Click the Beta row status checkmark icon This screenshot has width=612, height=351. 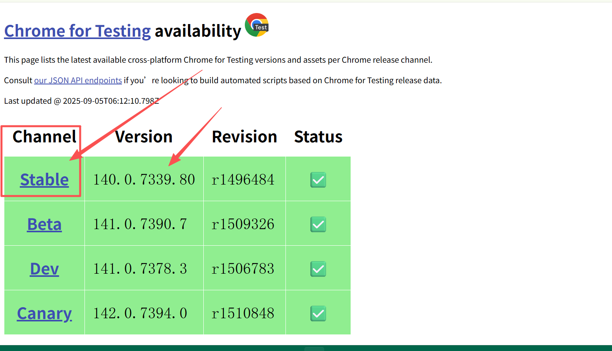pyautogui.click(x=318, y=224)
